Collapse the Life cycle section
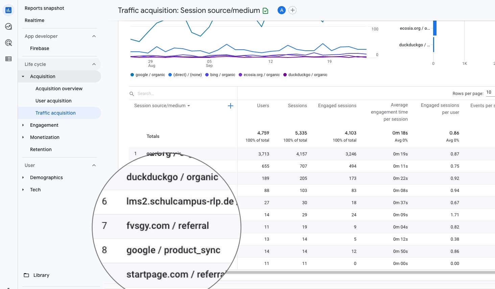This screenshot has height=289, width=495. [94, 64]
